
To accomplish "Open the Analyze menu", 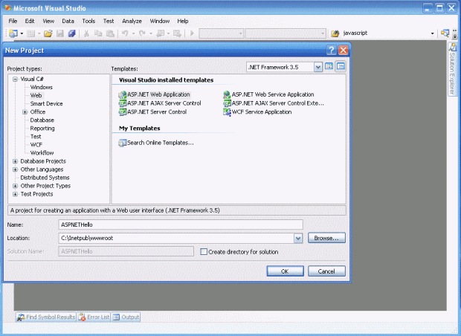I will click(x=132, y=21).
